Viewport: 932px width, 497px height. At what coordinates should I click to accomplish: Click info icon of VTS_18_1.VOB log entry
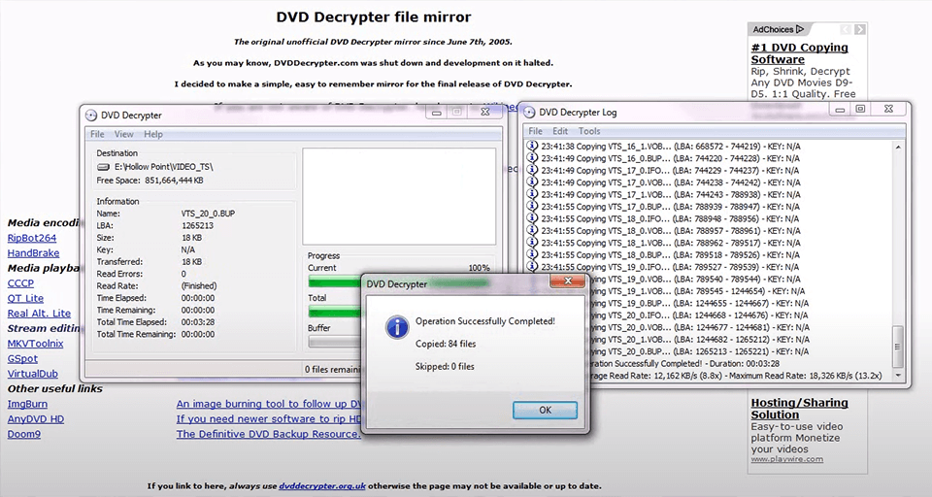pyautogui.click(x=532, y=243)
